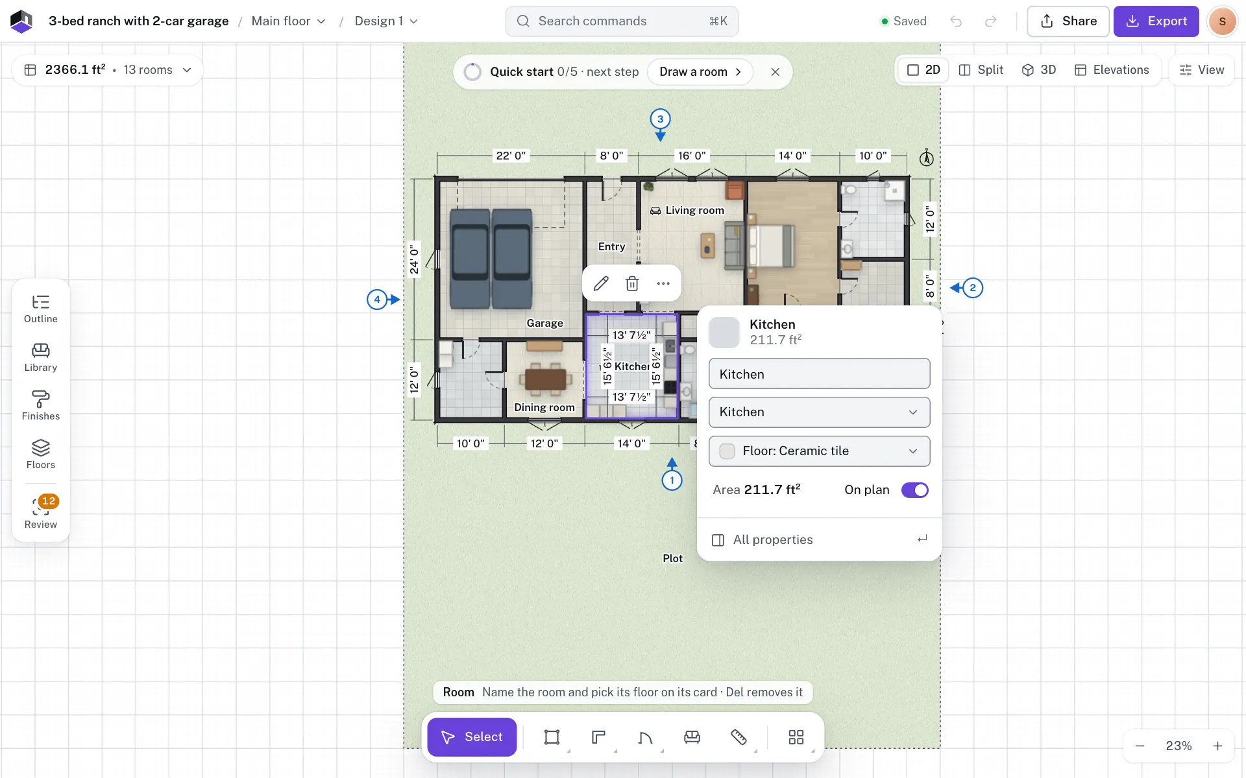Click the Ceramic tile floor swatch
The height and width of the screenshot is (778, 1246).
pyautogui.click(x=727, y=451)
